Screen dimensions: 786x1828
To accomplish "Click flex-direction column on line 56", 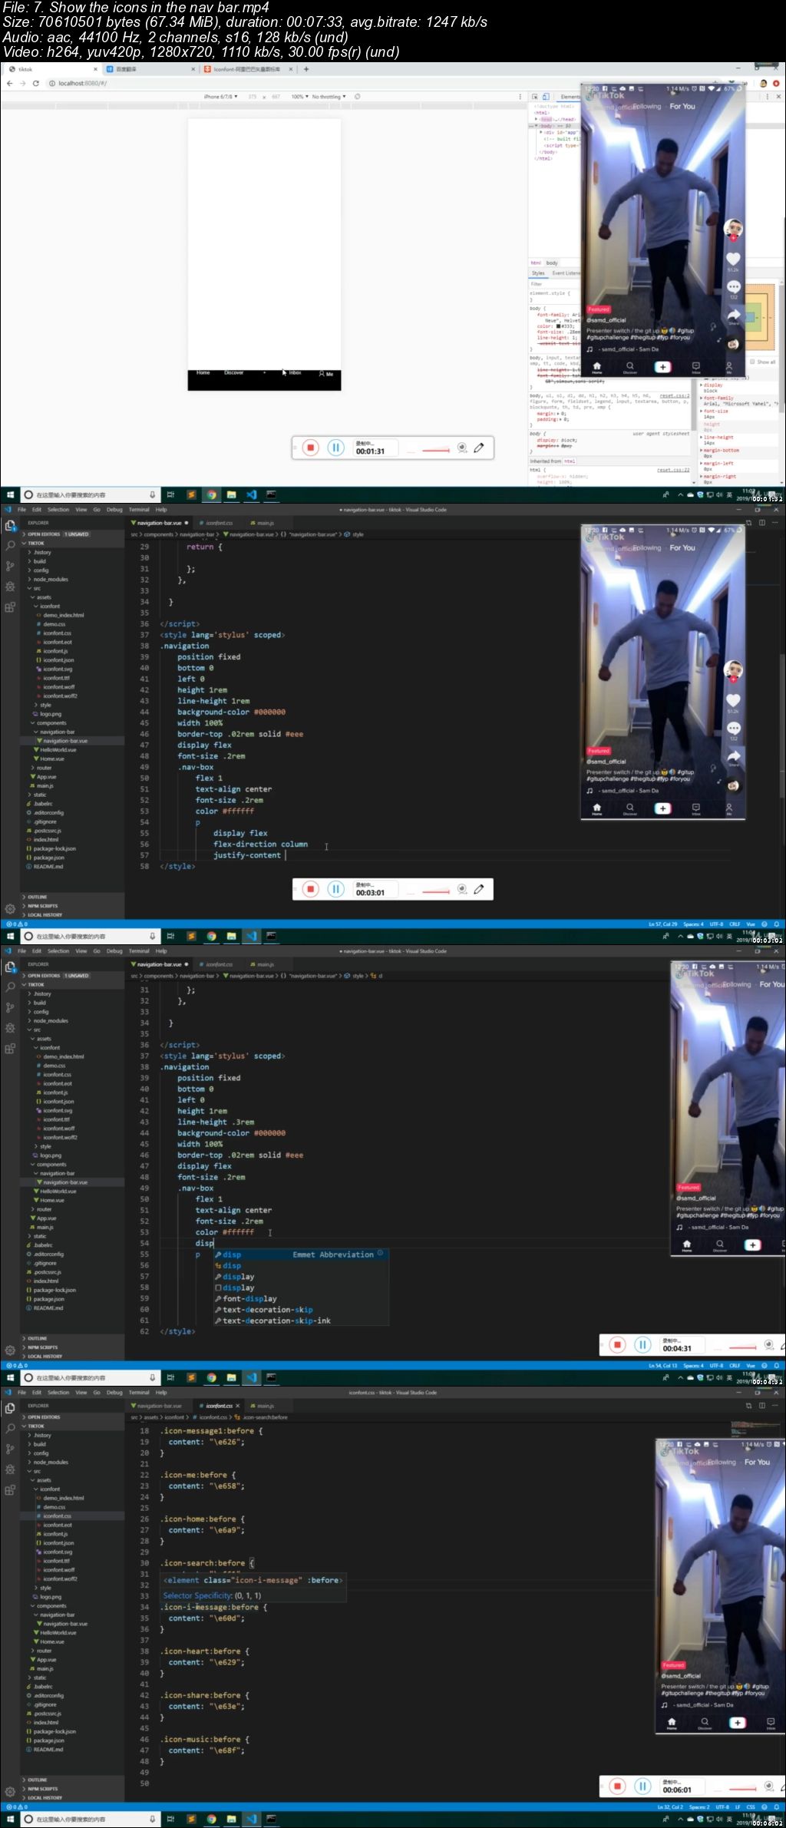I will 260,844.
